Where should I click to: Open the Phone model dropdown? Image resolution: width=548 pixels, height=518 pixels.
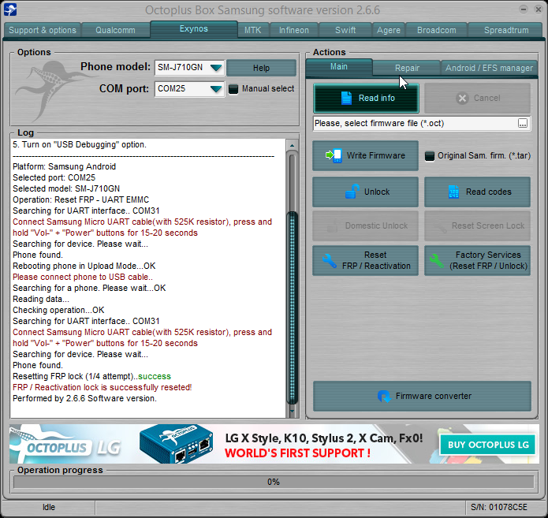(x=216, y=68)
